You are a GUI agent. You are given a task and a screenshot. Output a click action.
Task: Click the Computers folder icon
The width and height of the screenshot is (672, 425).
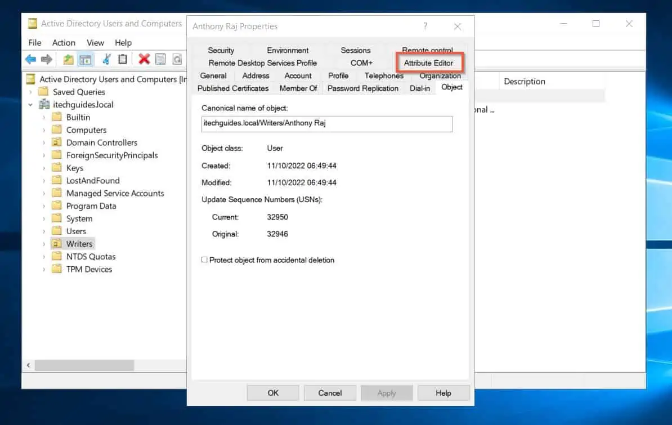[x=57, y=130]
